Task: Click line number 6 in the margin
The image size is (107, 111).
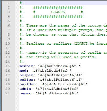Action: point(9,25)
